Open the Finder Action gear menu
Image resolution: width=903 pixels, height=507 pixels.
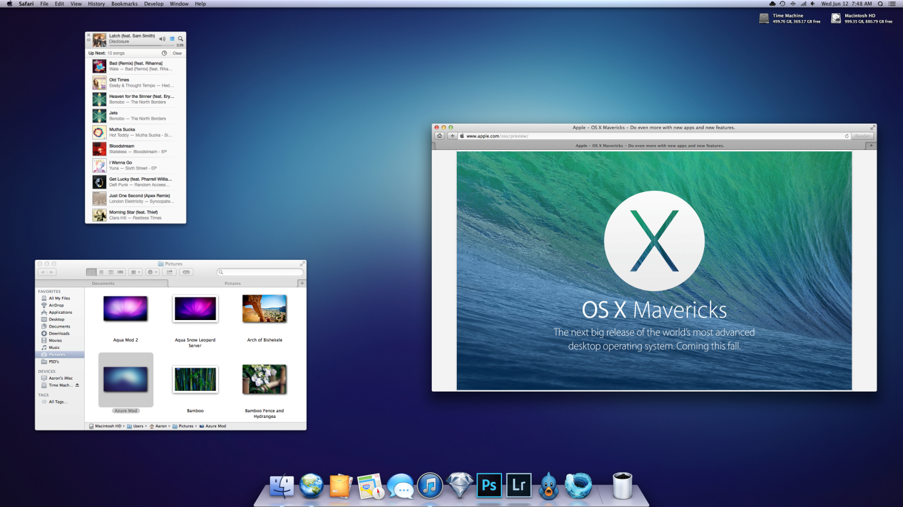click(x=152, y=272)
